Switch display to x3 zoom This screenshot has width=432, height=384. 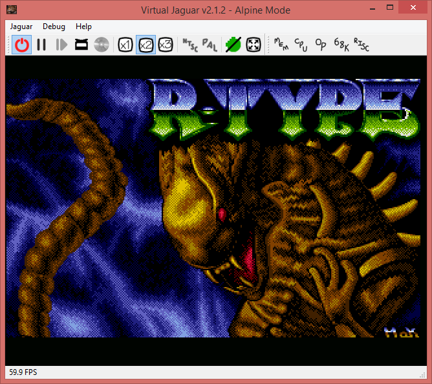coord(166,45)
